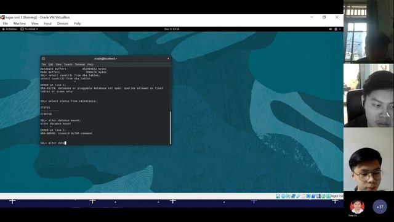
Task: Click the audio status icon in VirtualBox
Action: coord(288,196)
